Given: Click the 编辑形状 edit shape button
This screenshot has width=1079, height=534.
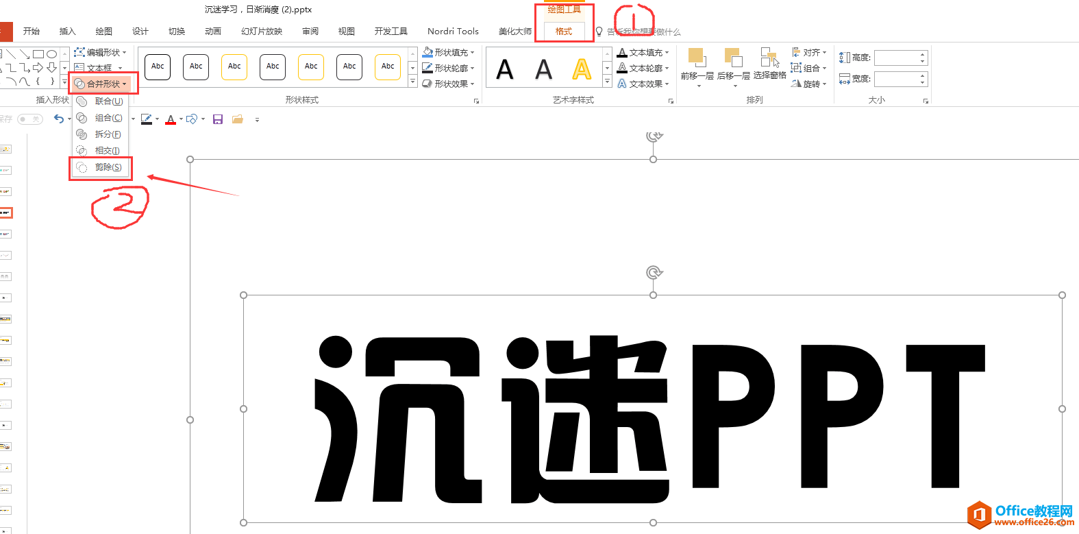Looking at the screenshot, I should coord(100,52).
